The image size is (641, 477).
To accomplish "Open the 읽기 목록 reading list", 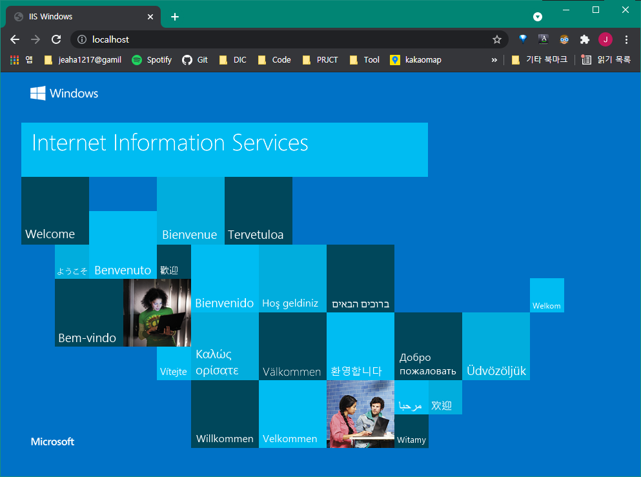I will pyautogui.click(x=606, y=59).
